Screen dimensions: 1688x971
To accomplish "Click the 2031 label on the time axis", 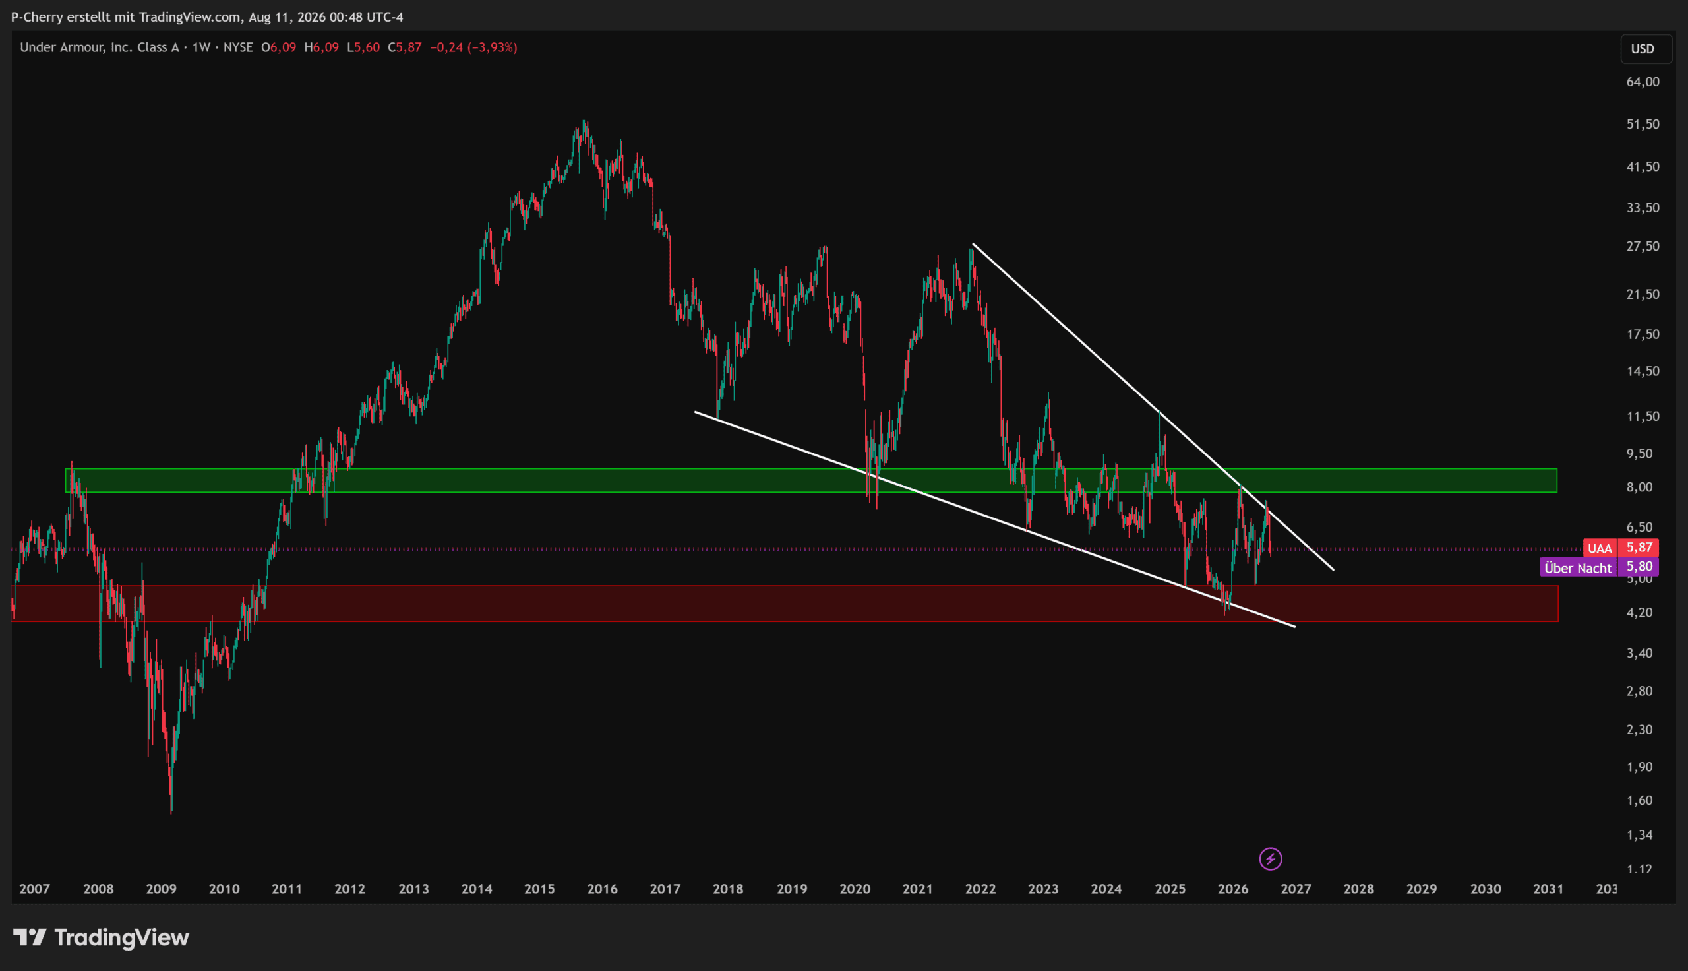I will click(1548, 889).
